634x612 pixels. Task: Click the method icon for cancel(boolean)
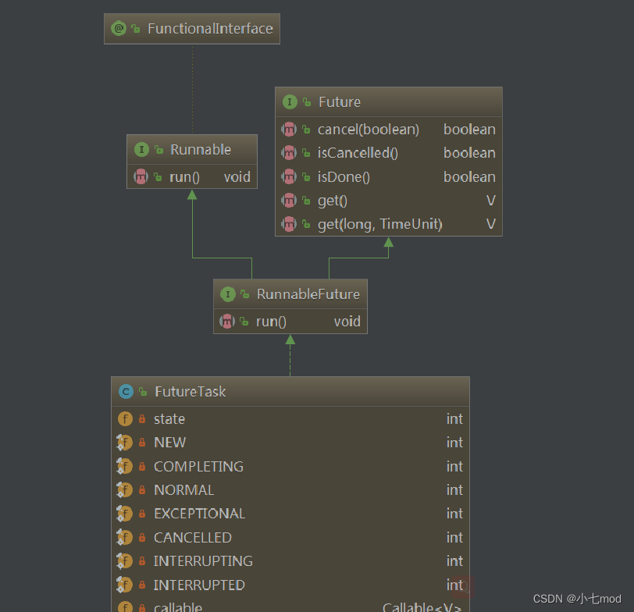click(x=289, y=130)
